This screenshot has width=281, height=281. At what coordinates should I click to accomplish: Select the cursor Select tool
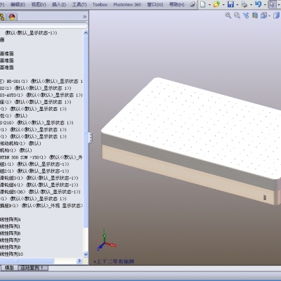click(x=272, y=4)
